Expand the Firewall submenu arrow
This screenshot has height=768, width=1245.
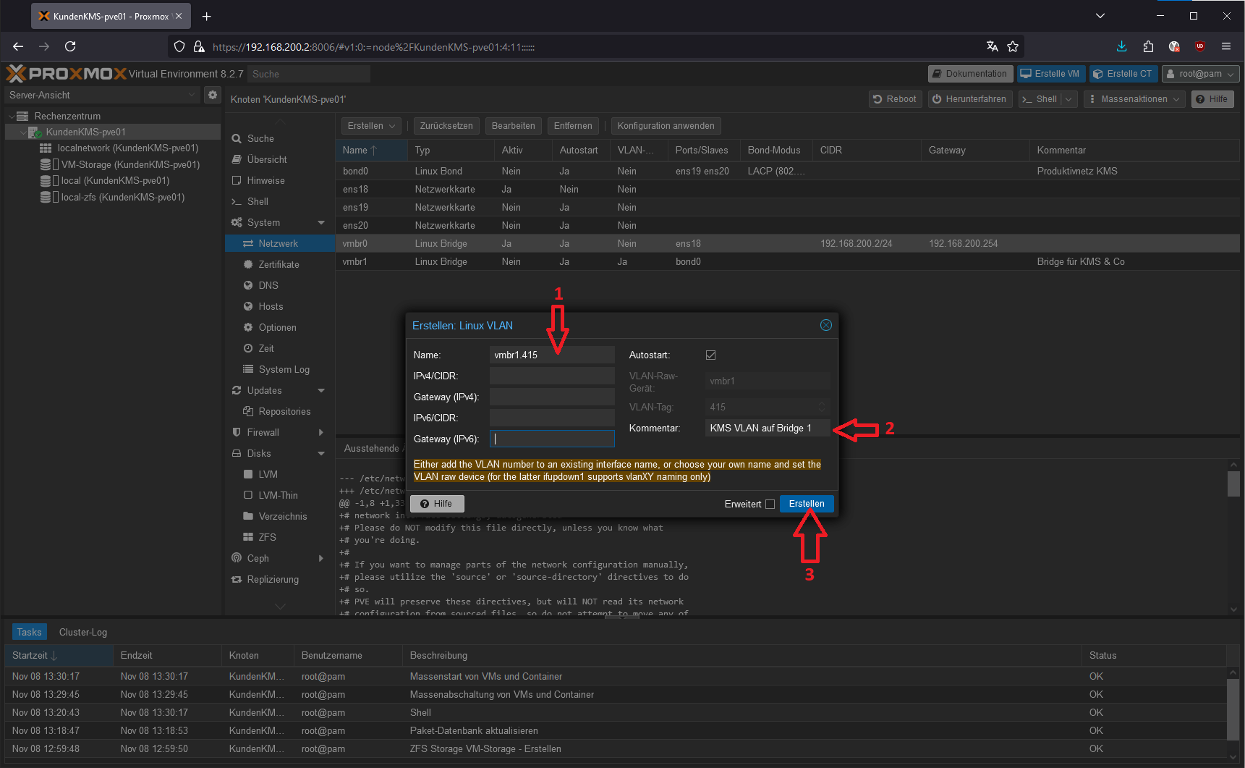(321, 433)
